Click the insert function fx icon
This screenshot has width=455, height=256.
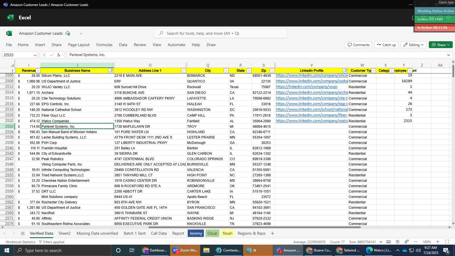pyautogui.click(x=59, y=55)
